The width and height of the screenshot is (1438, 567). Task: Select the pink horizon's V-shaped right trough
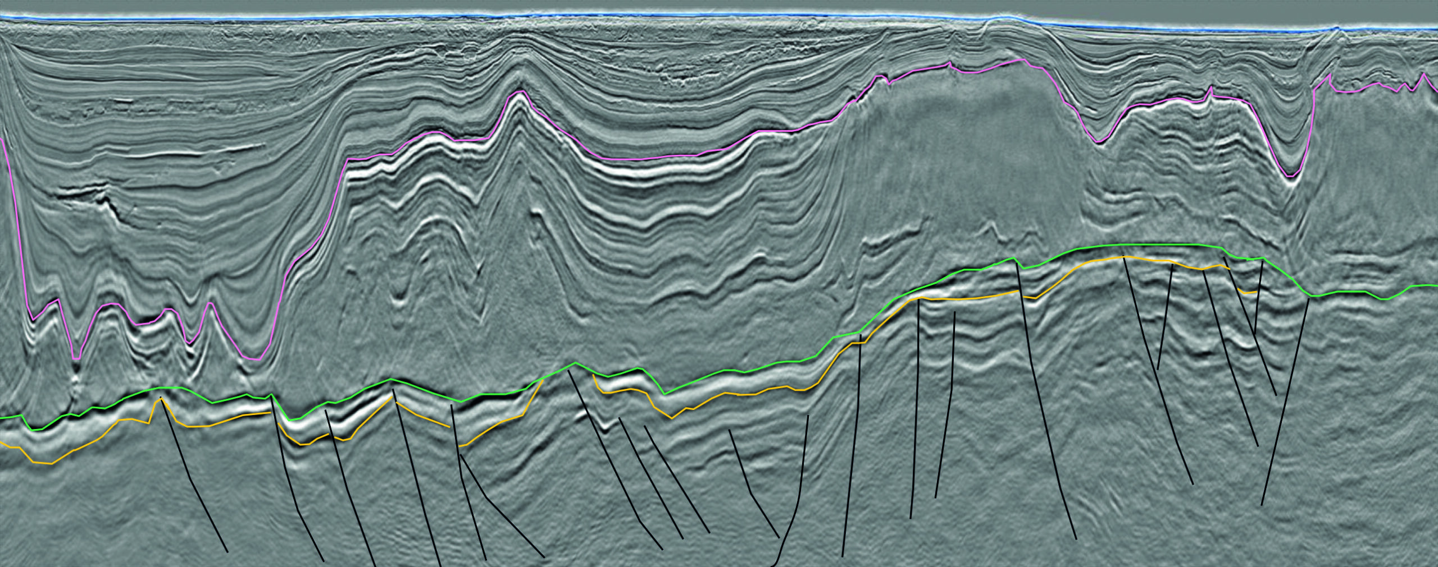coord(1292,176)
